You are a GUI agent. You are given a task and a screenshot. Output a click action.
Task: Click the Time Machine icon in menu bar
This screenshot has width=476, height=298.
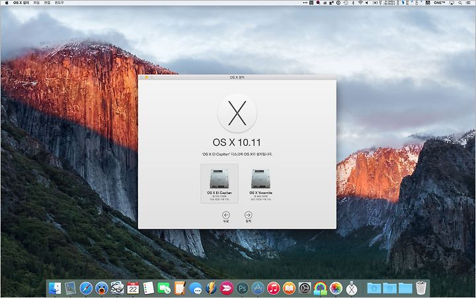point(346,3)
